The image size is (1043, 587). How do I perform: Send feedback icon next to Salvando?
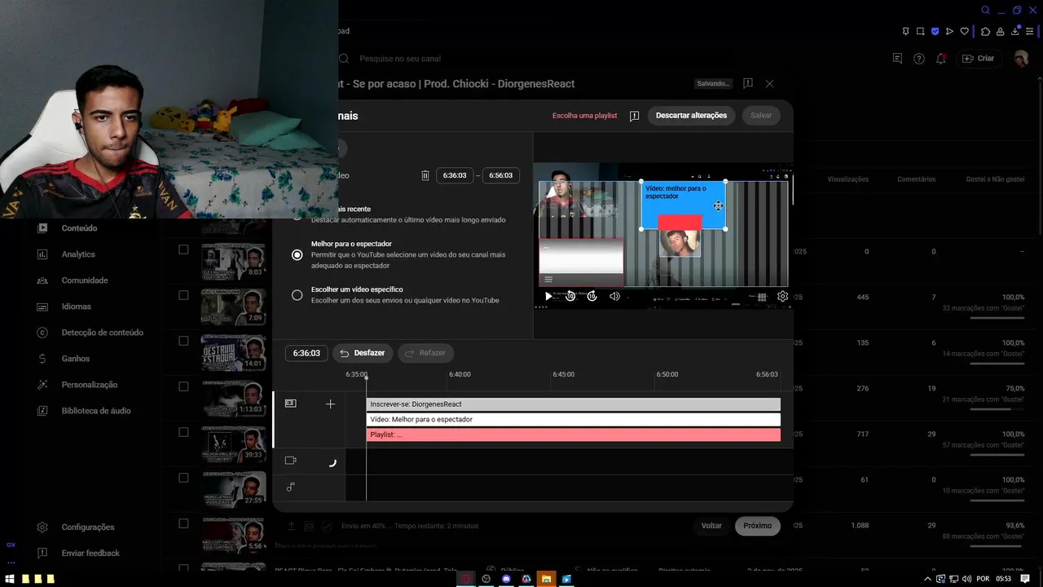click(x=747, y=83)
